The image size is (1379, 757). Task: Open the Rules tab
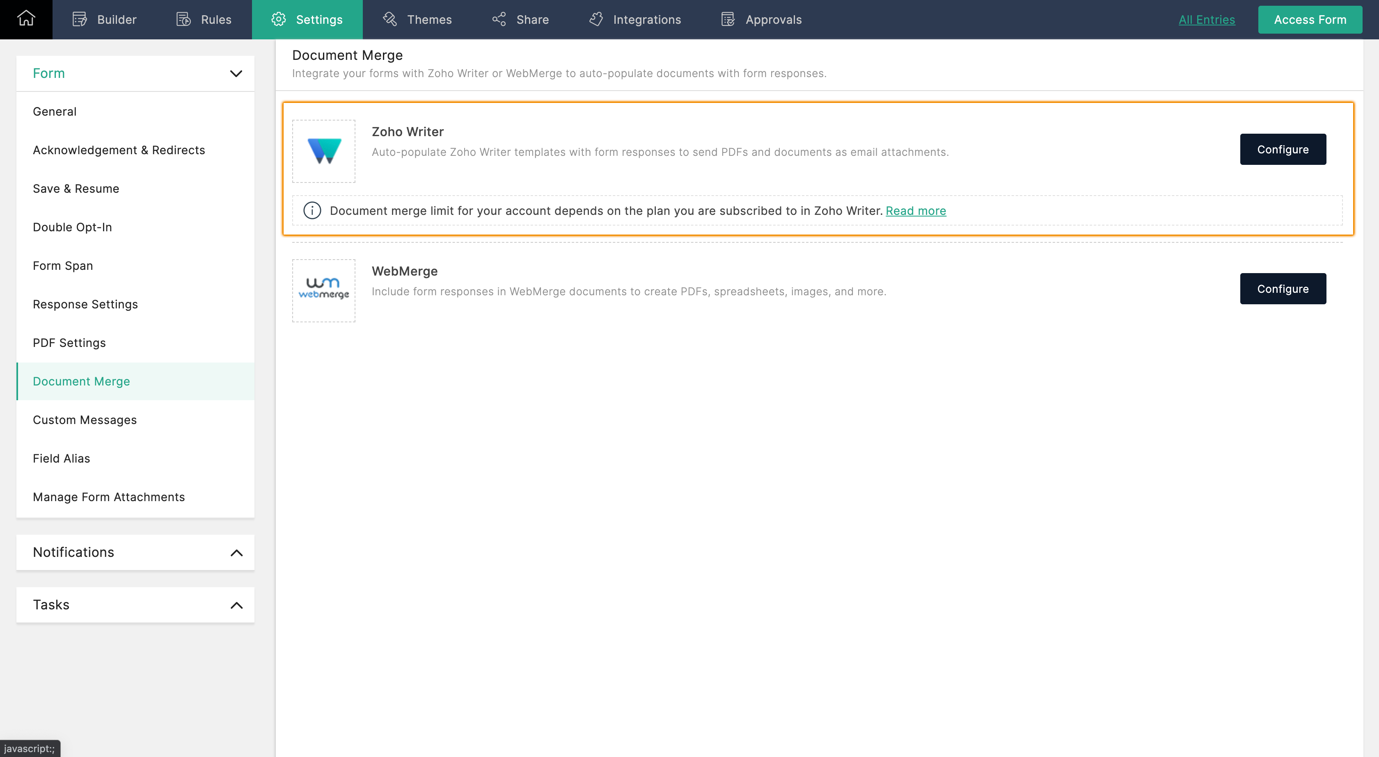pyautogui.click(x=204, y=19)
